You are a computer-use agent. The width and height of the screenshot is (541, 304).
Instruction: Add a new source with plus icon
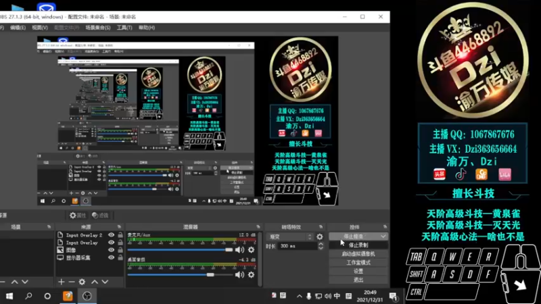tap(61, 282)
